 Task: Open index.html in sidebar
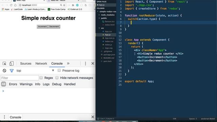click(110, 25)
